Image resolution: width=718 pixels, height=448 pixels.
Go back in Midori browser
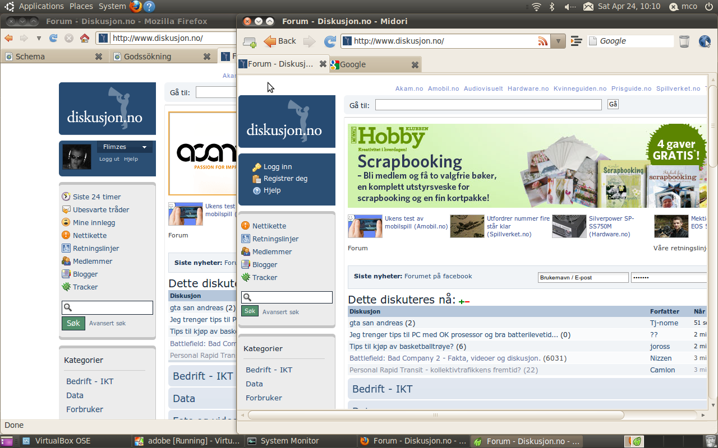pyautogui.click(x=280, y=41)
